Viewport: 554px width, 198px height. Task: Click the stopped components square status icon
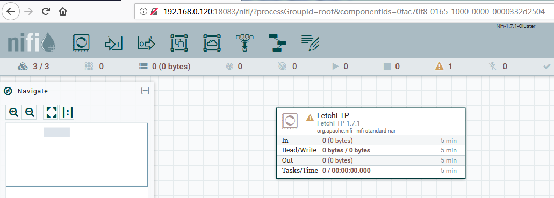(x=387, y=67)
